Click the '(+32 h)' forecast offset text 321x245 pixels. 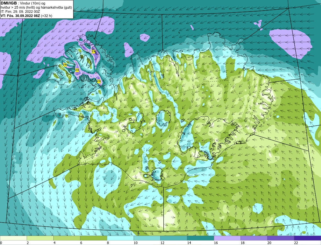point(47,16)
